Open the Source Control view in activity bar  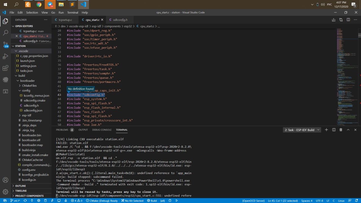coord(5,45)
